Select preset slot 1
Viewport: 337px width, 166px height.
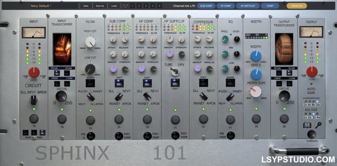pos(132,6)
